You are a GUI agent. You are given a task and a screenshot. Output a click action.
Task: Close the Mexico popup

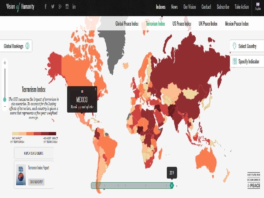95,89
